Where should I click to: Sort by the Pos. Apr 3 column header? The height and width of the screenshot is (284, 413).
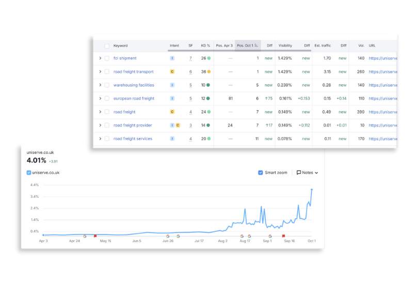click(224, 46)
